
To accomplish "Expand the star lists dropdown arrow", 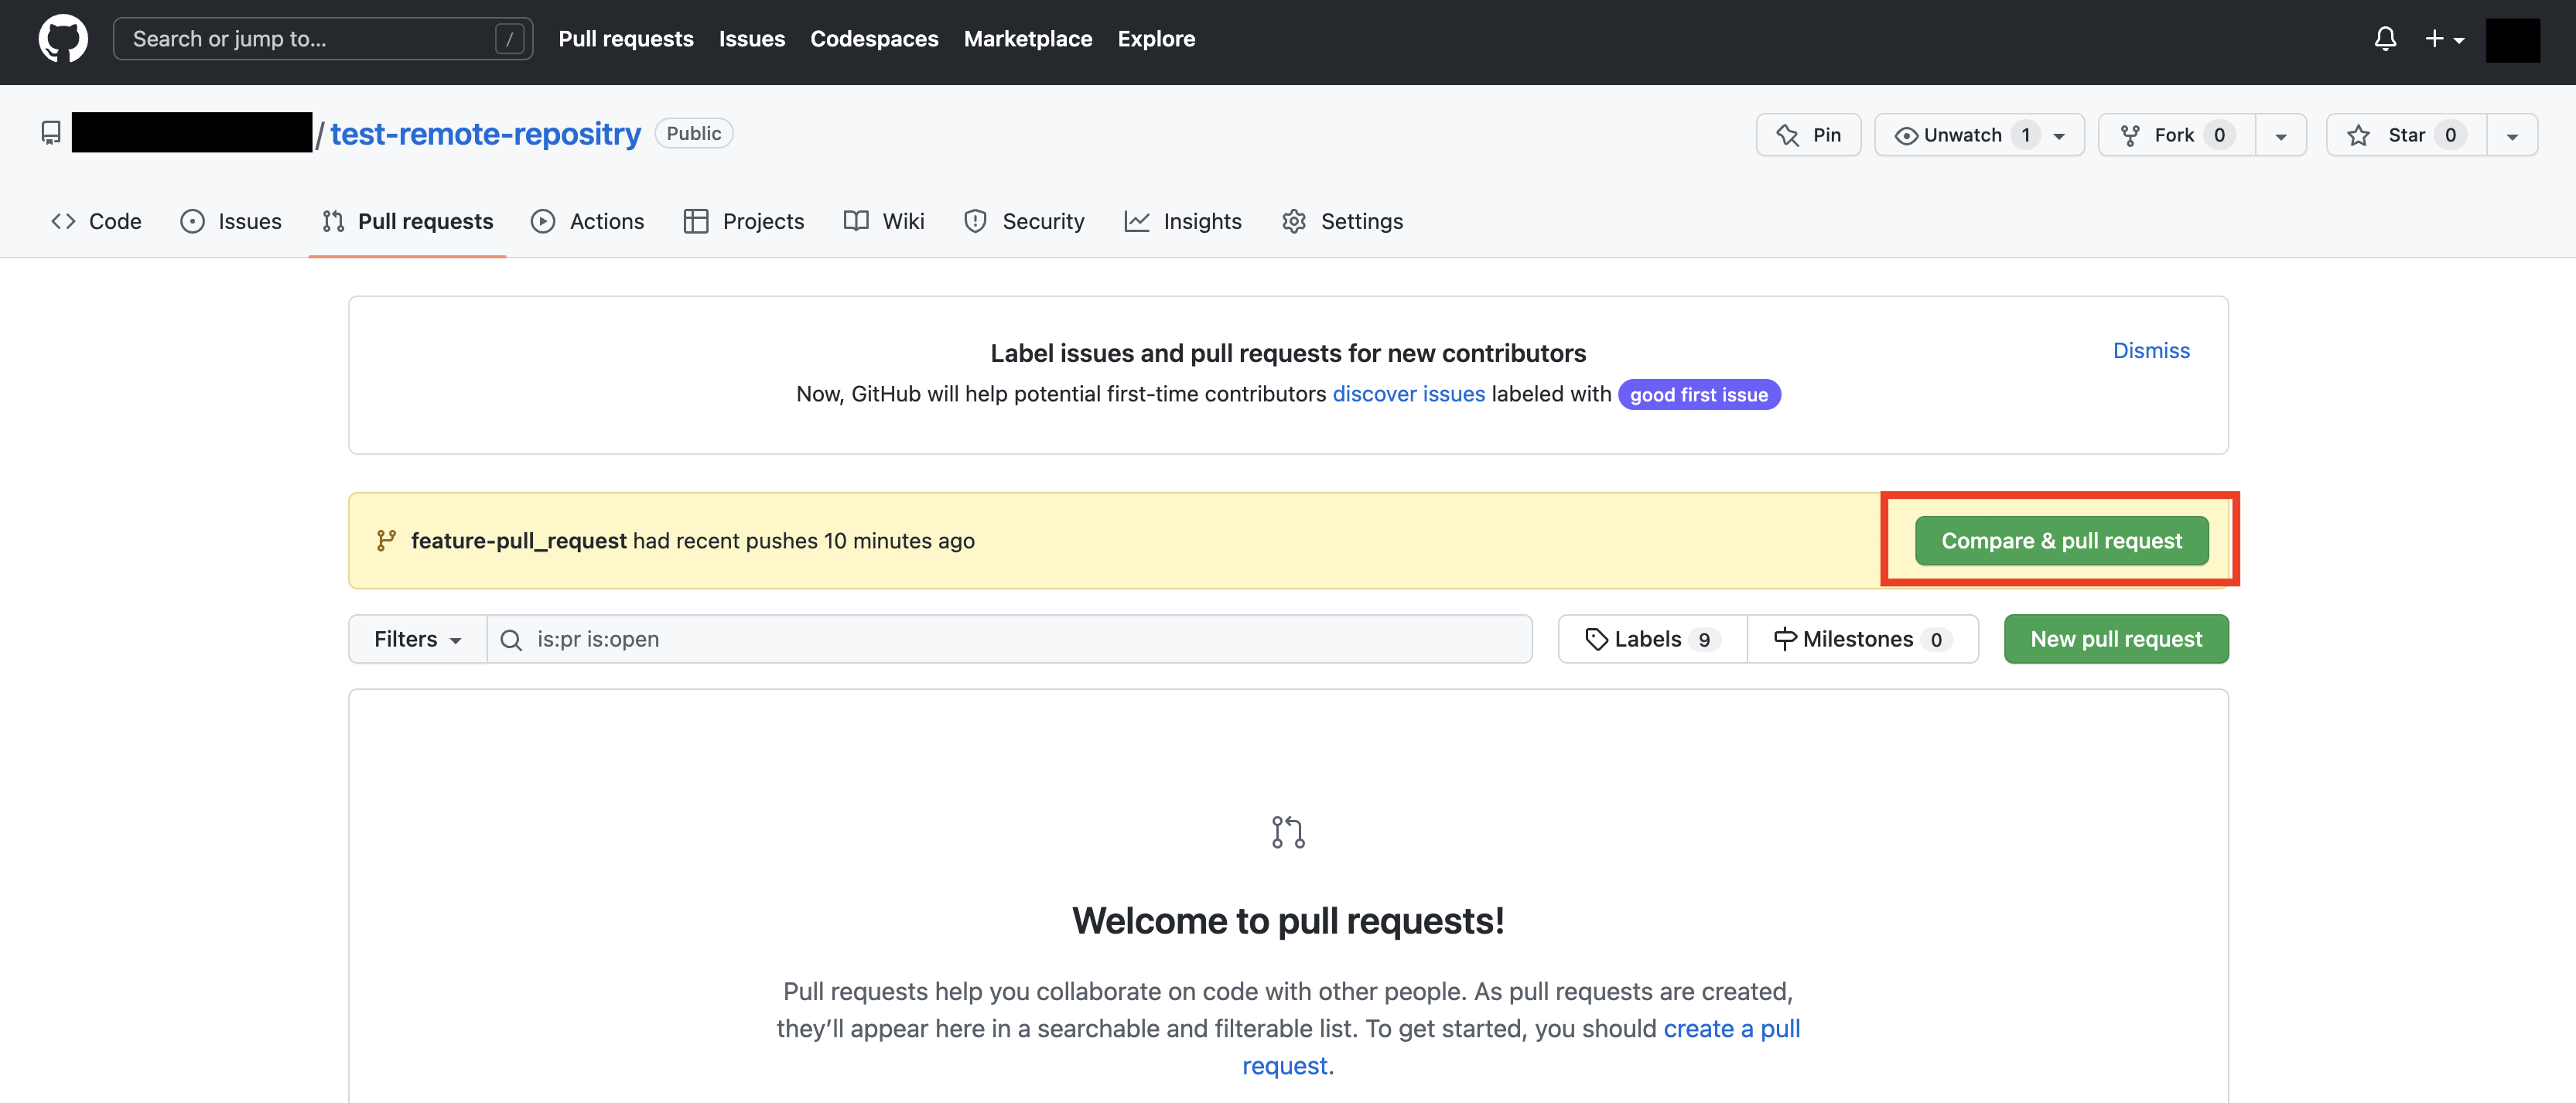I will [x=2512, y=135].
